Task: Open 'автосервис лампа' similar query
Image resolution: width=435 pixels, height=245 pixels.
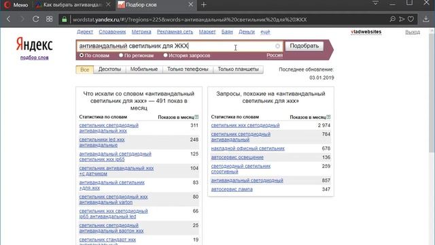Action: tap(232, 189)
